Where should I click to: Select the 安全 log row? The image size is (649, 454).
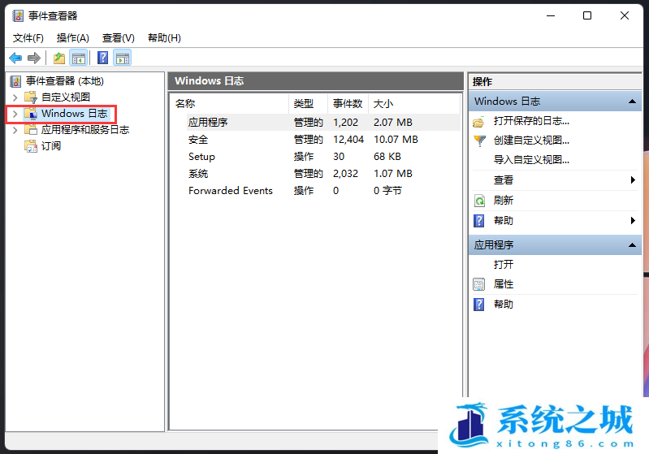(198, 140)
